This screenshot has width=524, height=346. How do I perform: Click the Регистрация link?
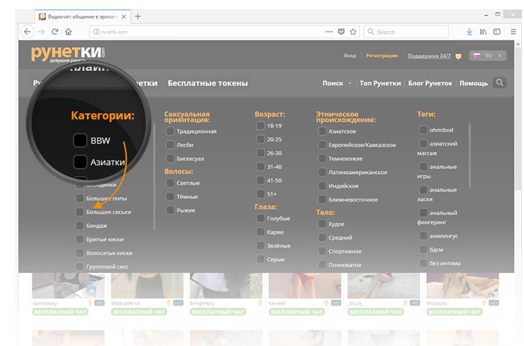tap(382, 56)
